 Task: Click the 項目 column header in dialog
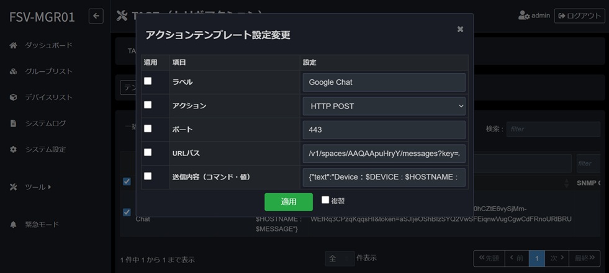(x=179, y=63)
